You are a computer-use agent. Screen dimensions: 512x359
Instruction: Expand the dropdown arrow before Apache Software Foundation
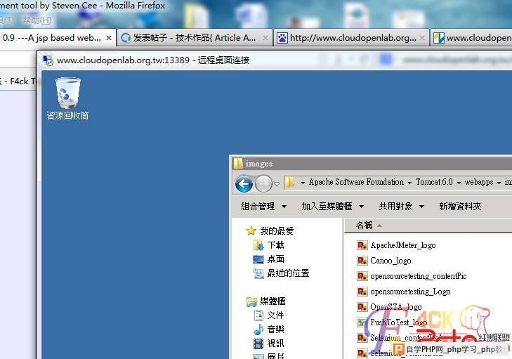(x=303, y=183)
